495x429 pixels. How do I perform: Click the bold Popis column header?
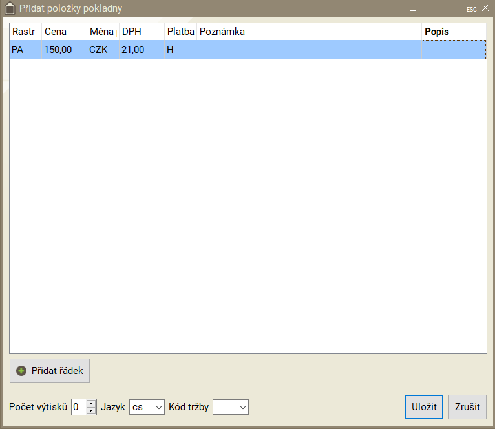coord(454,32)
